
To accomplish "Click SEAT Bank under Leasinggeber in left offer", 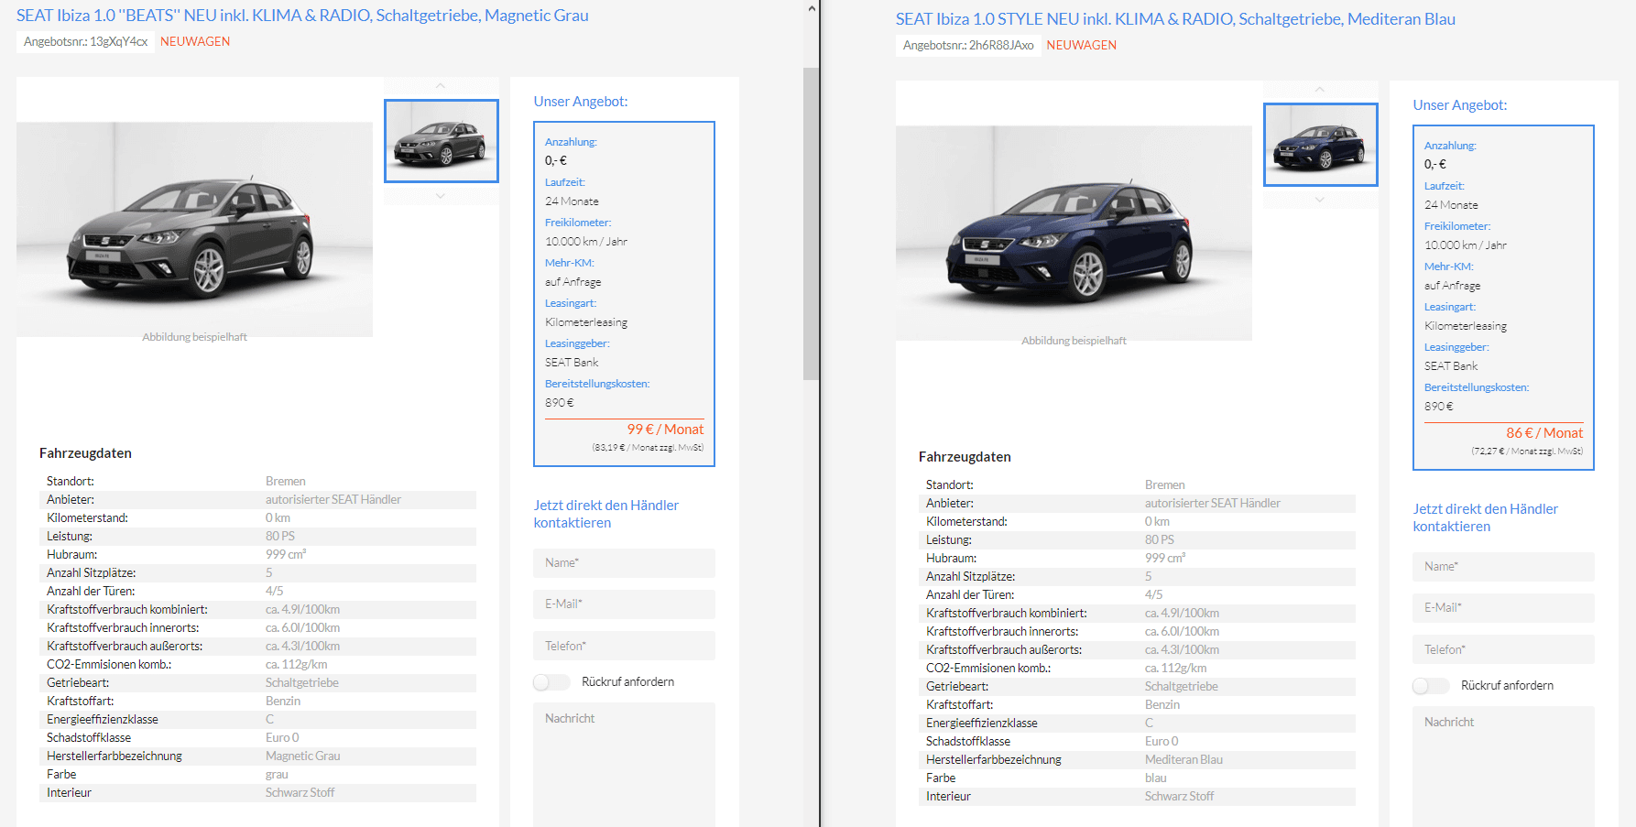I will [572, 363].
